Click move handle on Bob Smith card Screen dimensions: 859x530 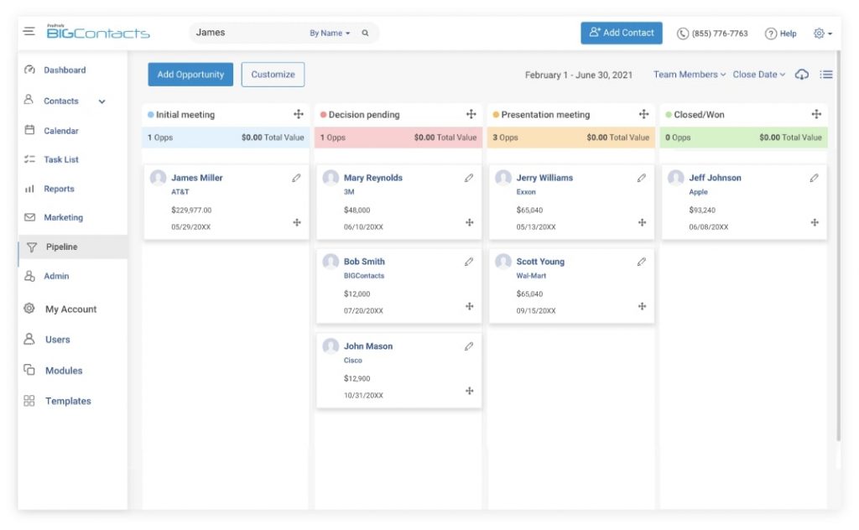pyautogui.click(x=470, y=306)
